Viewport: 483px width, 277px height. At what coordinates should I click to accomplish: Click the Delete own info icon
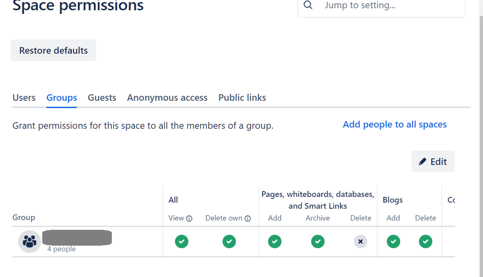[x=248, y=219]
